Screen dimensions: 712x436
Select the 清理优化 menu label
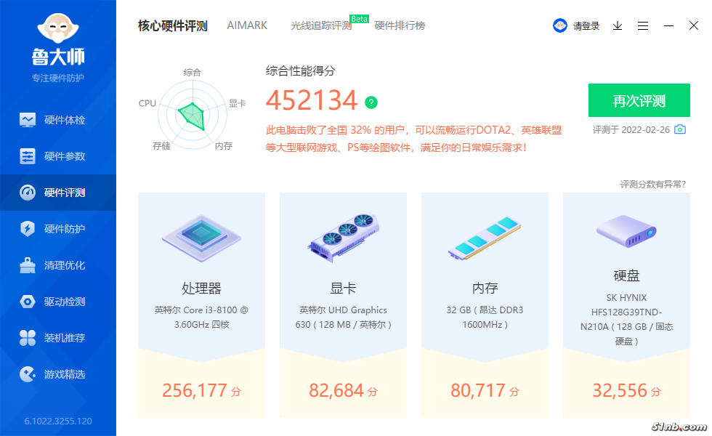coord(65,265)
